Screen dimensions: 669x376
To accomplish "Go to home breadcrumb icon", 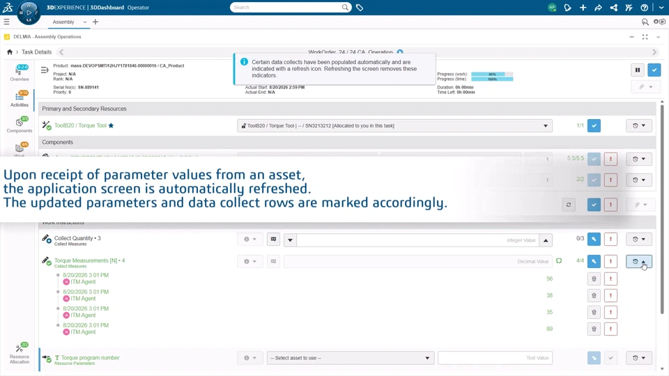I will coord(9,52).
